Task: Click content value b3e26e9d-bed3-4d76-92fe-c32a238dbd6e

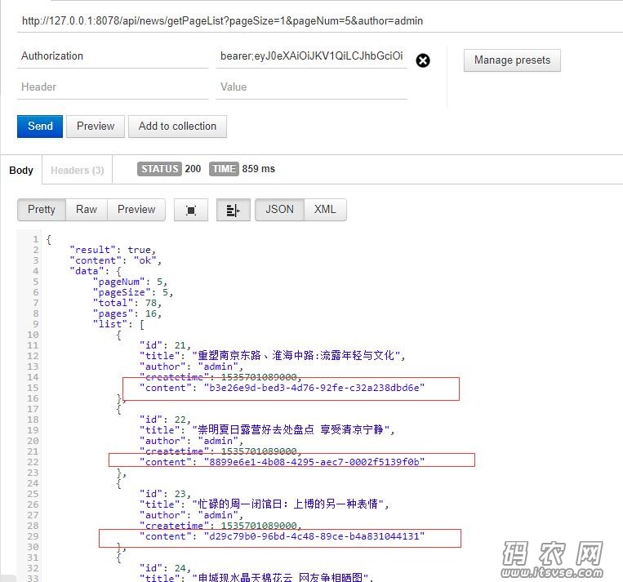Action: point(314,388)
